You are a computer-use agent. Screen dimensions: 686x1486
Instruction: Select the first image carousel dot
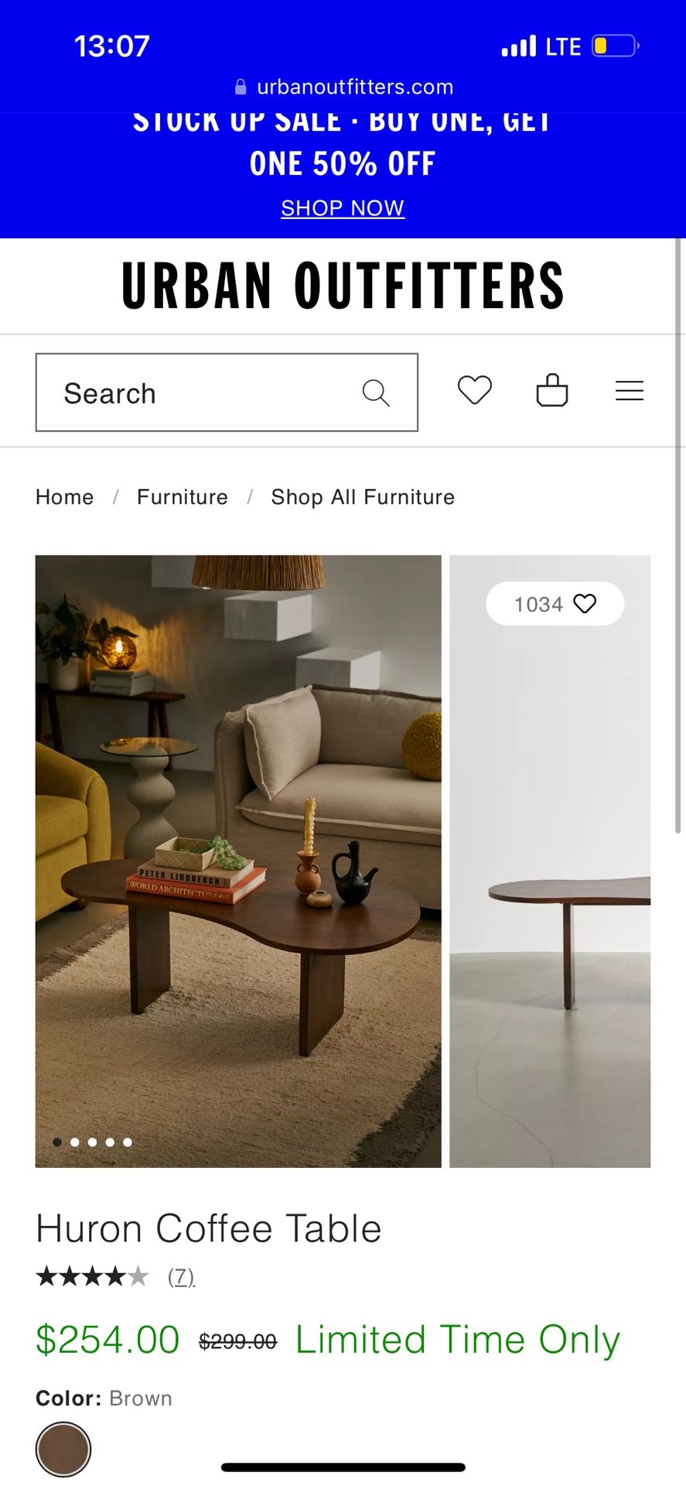57,1142
